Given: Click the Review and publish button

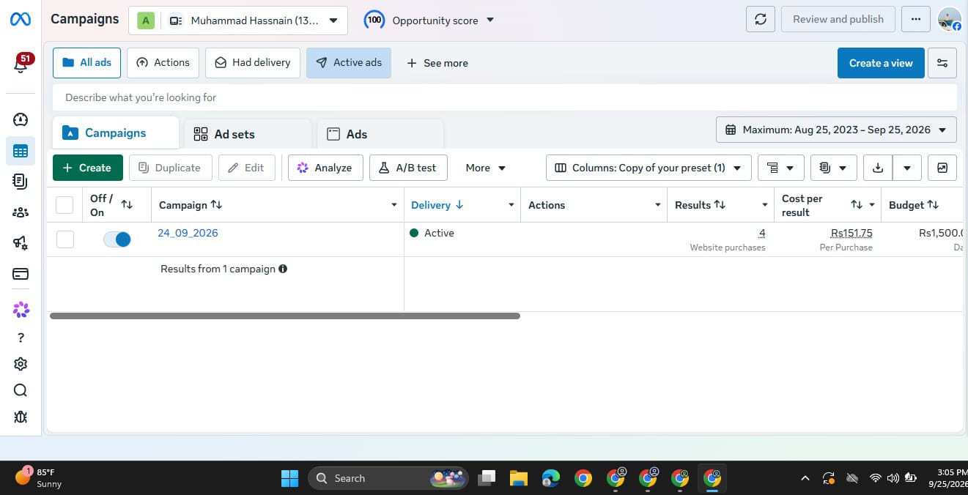Looking at the screenshot, I should coord(838,20).
